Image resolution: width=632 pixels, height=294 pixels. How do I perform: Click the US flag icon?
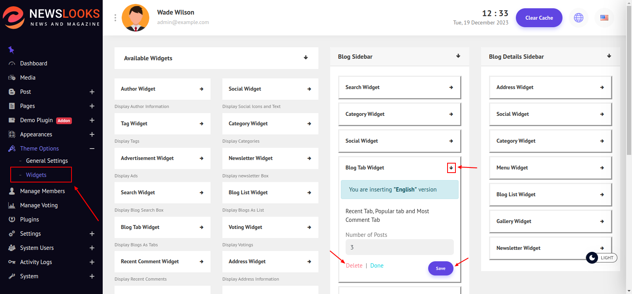[604, 18]
